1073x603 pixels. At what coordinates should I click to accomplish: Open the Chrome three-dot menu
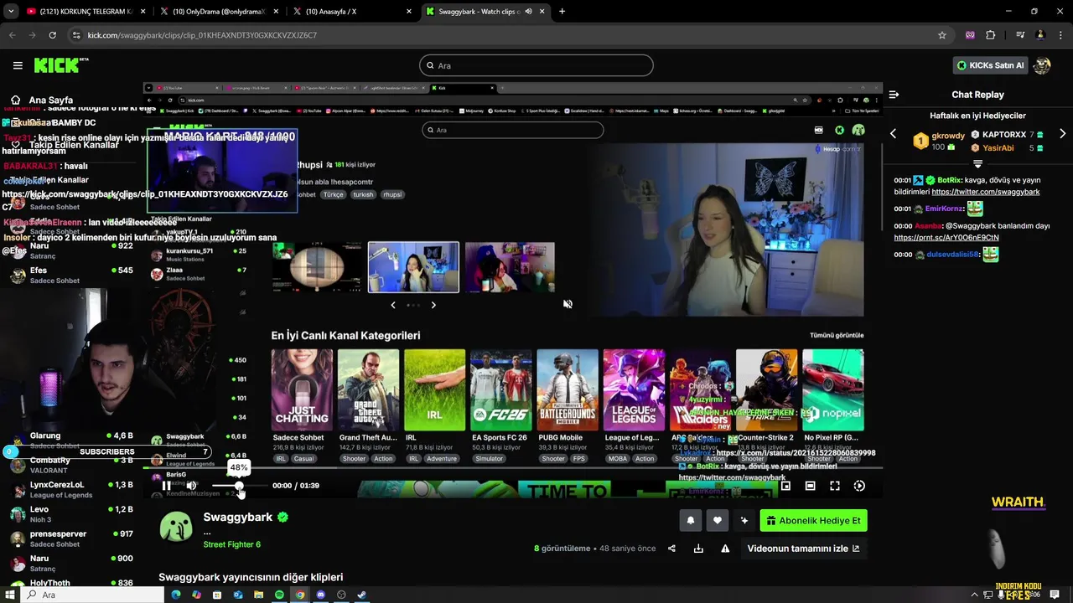[1060, 35]
